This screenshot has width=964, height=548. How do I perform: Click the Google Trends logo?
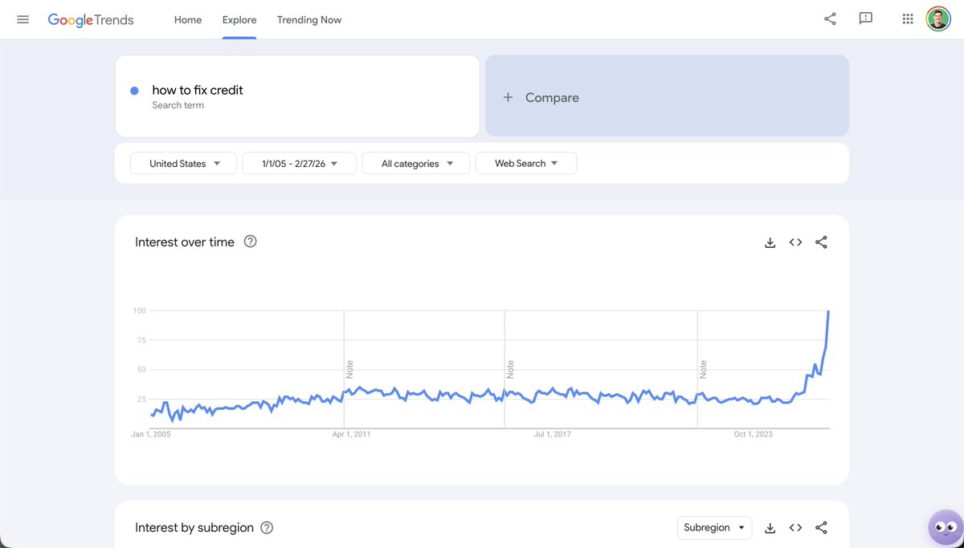91,20
